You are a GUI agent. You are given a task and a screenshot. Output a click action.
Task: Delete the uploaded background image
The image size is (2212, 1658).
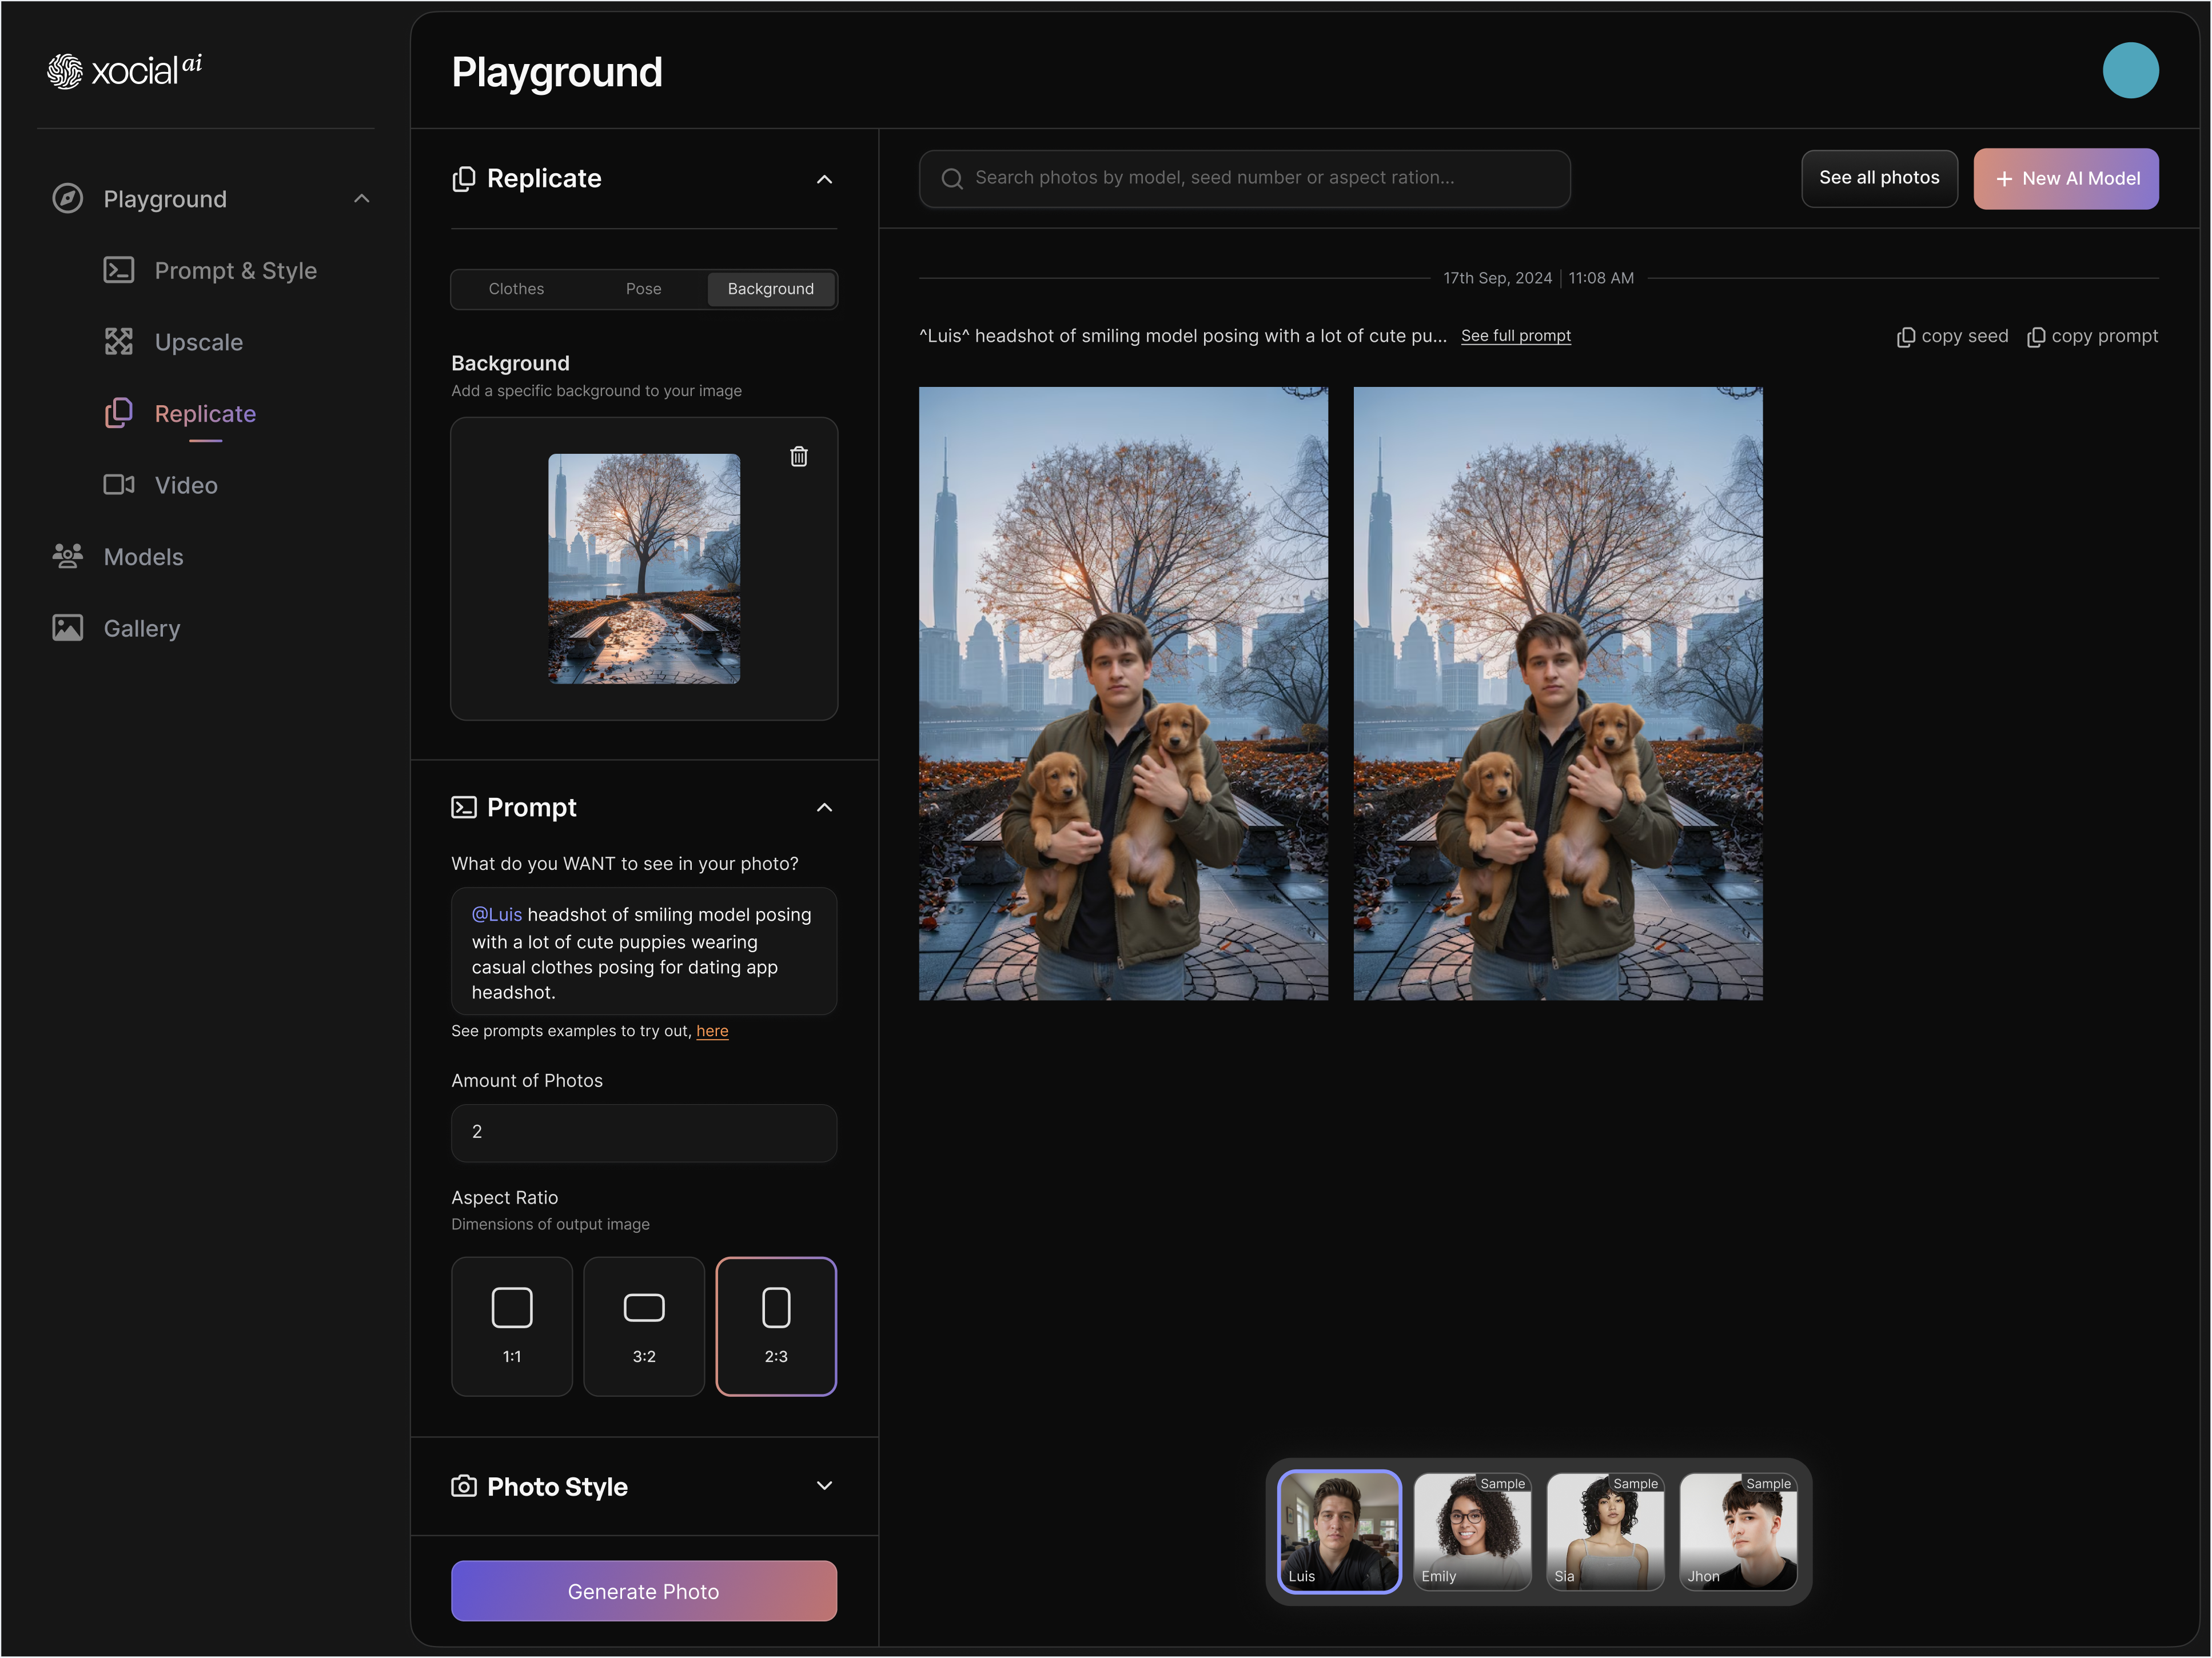tap(799, 457)
